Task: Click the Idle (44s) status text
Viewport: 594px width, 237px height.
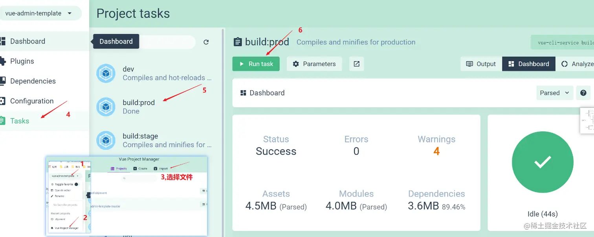Action: pyautogui.click(x=543, y=214)
